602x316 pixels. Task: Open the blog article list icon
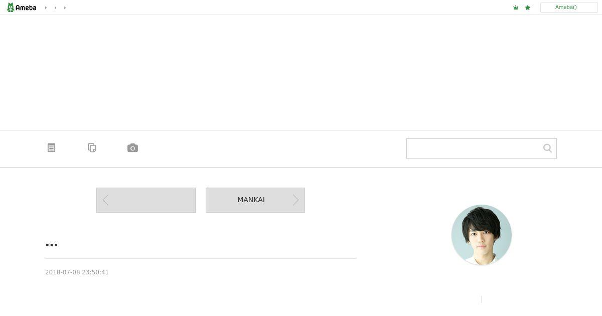click(51, 148)
